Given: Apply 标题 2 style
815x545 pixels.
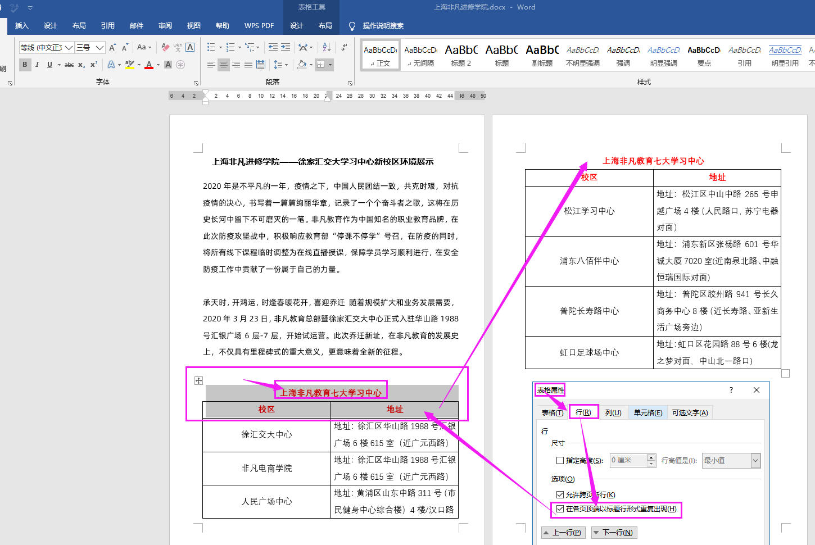Looking at the screenshot, I should click(461, 54).
